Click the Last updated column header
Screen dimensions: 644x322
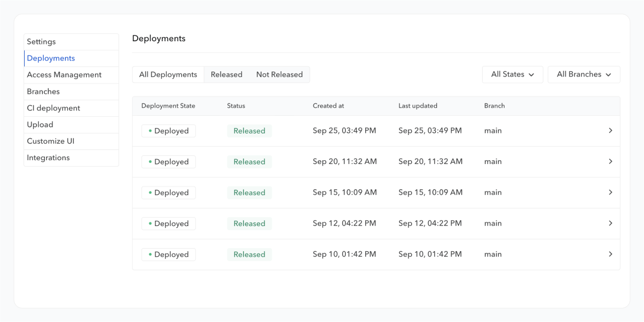point(418,106)
